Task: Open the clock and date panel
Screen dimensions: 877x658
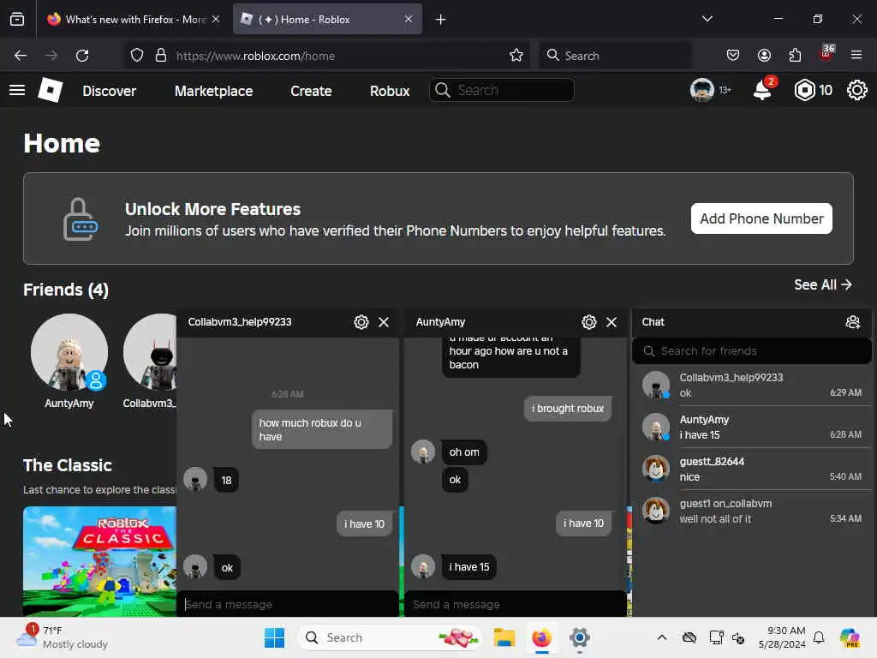Action: coord(781,637)
